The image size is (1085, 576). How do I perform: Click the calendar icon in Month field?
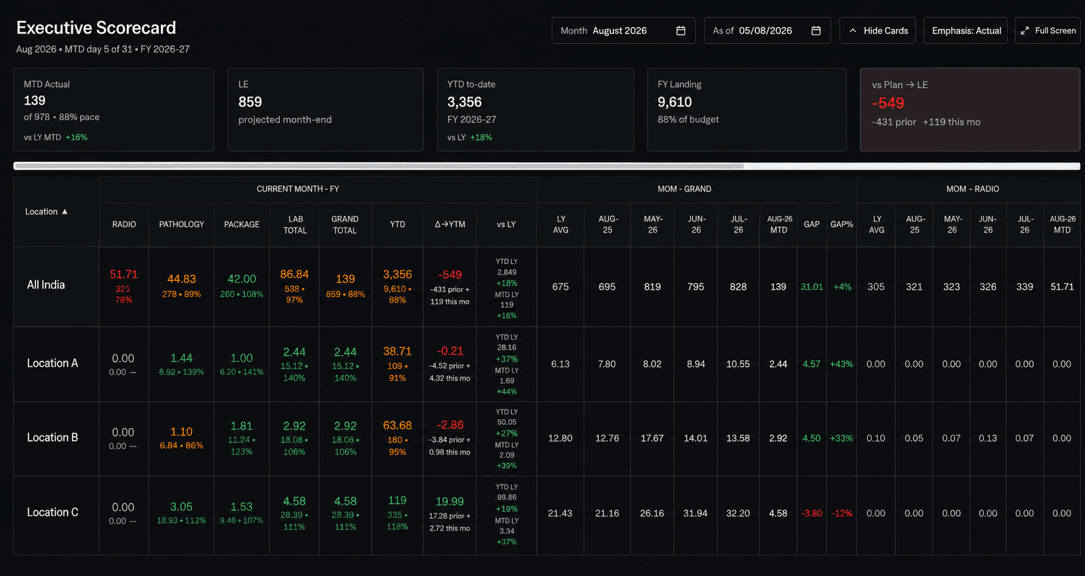680,31
